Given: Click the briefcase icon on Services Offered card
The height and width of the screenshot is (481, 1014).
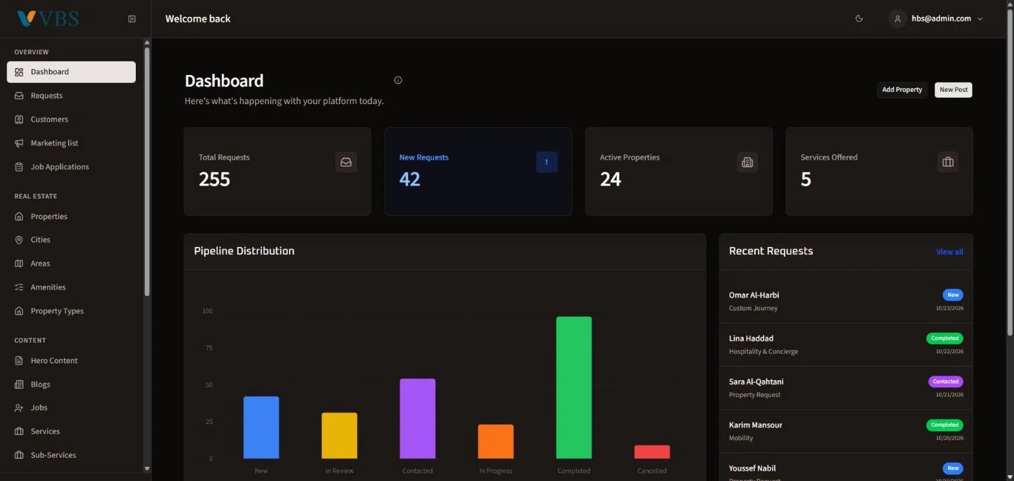Looking at the screenshot, I should (948, 162).
